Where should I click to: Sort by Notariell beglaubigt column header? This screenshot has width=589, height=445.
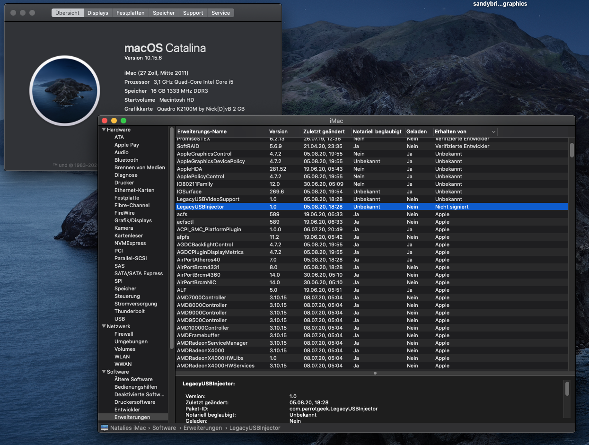(378, 131)
